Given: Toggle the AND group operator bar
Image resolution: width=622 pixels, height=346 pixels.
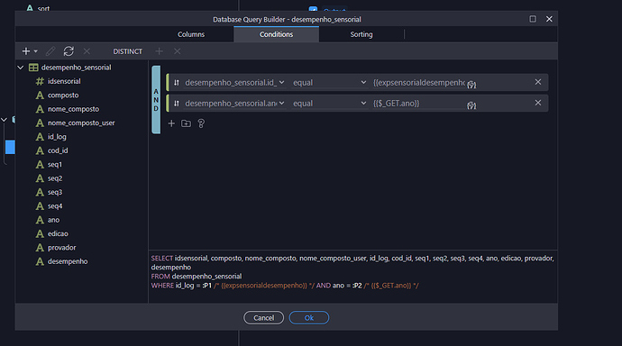Looking at the screenshot, I should tap(156, 99).
